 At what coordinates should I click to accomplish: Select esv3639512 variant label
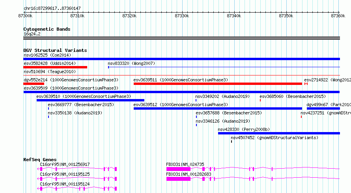point(181,105)
